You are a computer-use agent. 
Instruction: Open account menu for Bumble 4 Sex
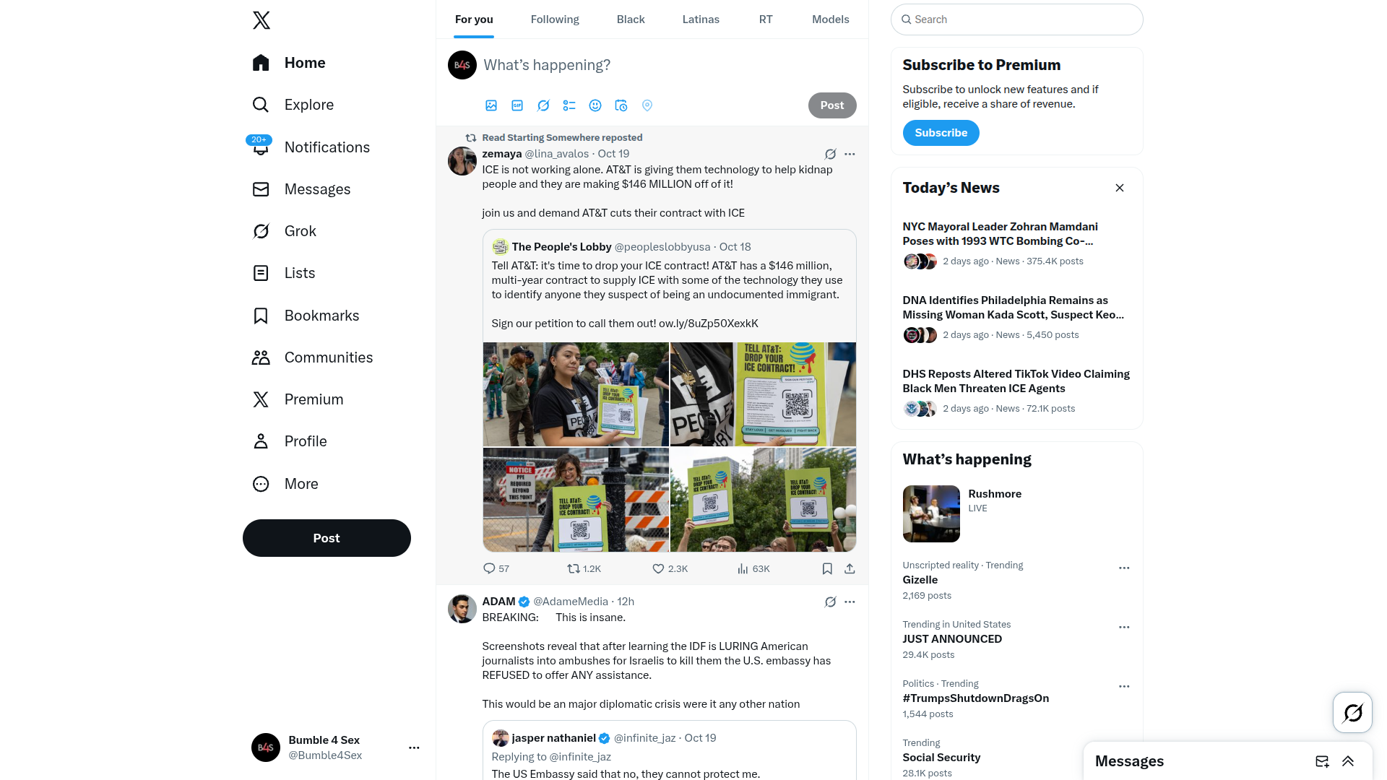point(414,747)
